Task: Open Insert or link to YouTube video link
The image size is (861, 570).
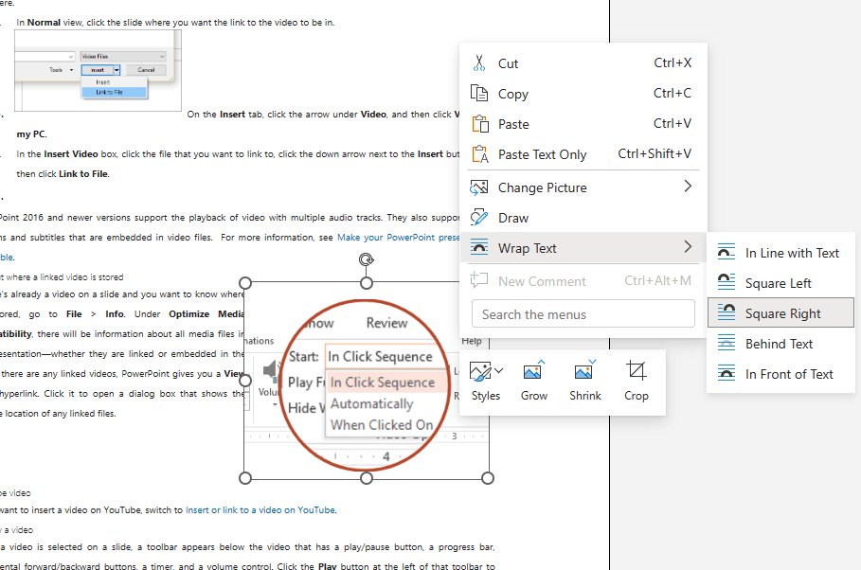Action: 260,509
